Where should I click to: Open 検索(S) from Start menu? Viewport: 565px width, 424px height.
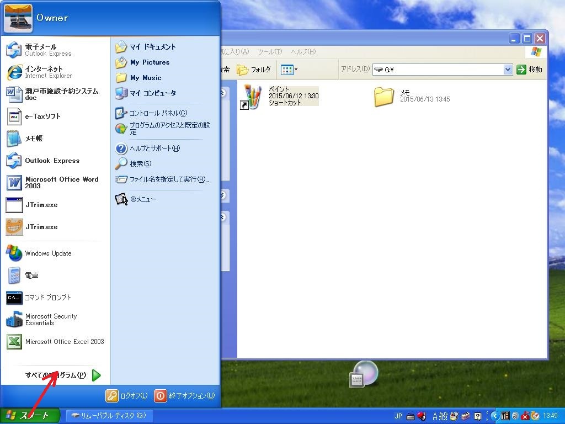(164, 164)
